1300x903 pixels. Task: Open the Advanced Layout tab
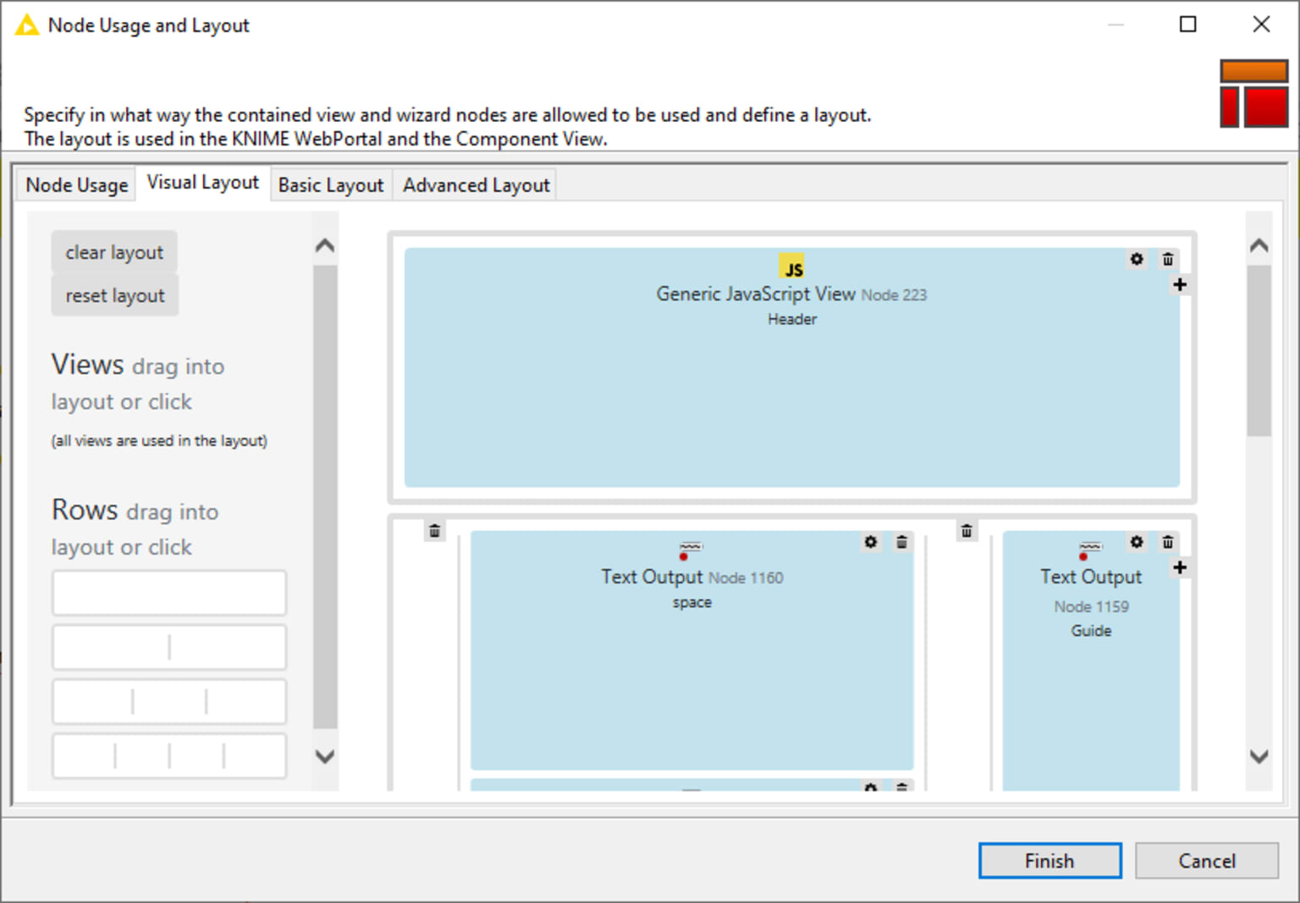tap(476, 184)
